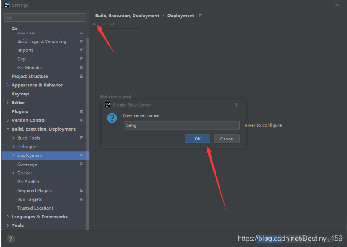Open Plugins settings page

20,111
